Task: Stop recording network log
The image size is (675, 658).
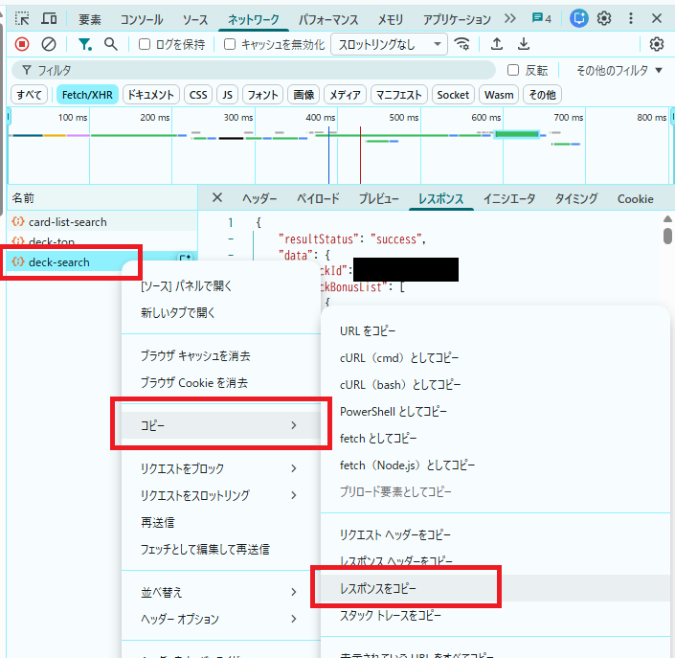Action: pyautogui.click(x=22, y=44)
